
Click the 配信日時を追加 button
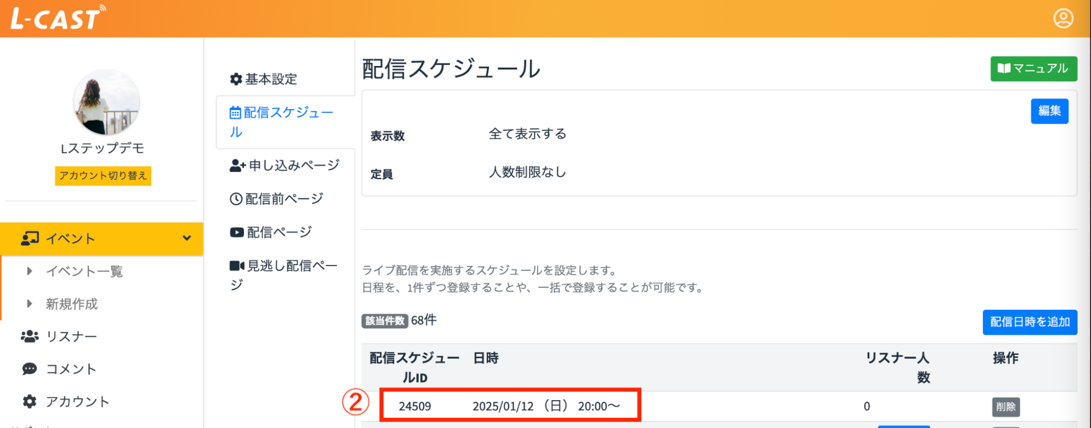tap(1029, 322)
